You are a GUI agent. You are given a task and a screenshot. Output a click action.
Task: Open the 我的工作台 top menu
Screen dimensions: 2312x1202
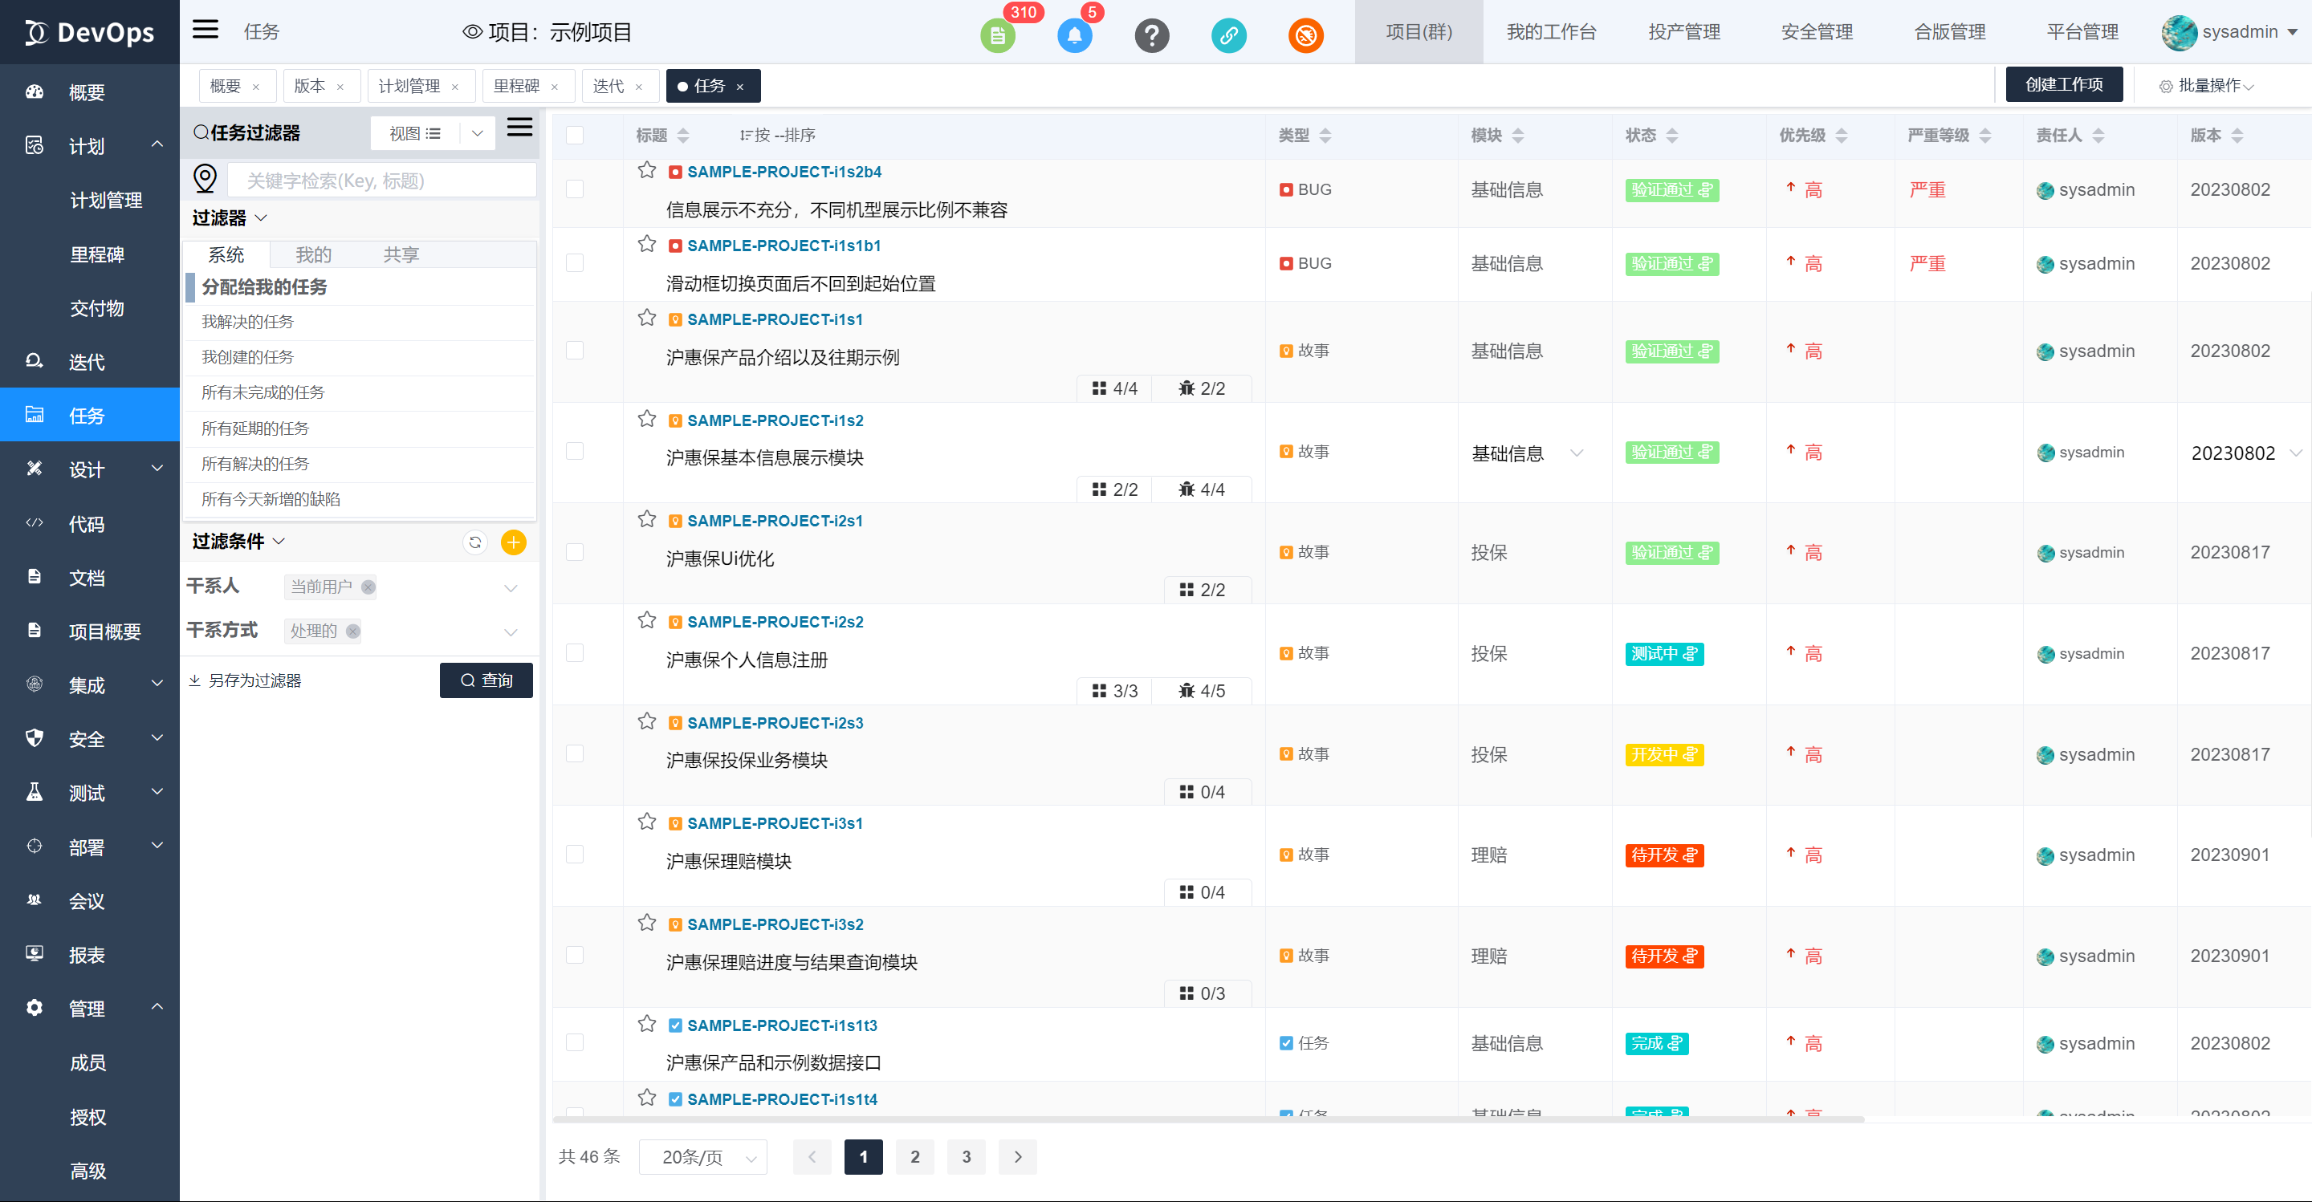coord(1551,32)
